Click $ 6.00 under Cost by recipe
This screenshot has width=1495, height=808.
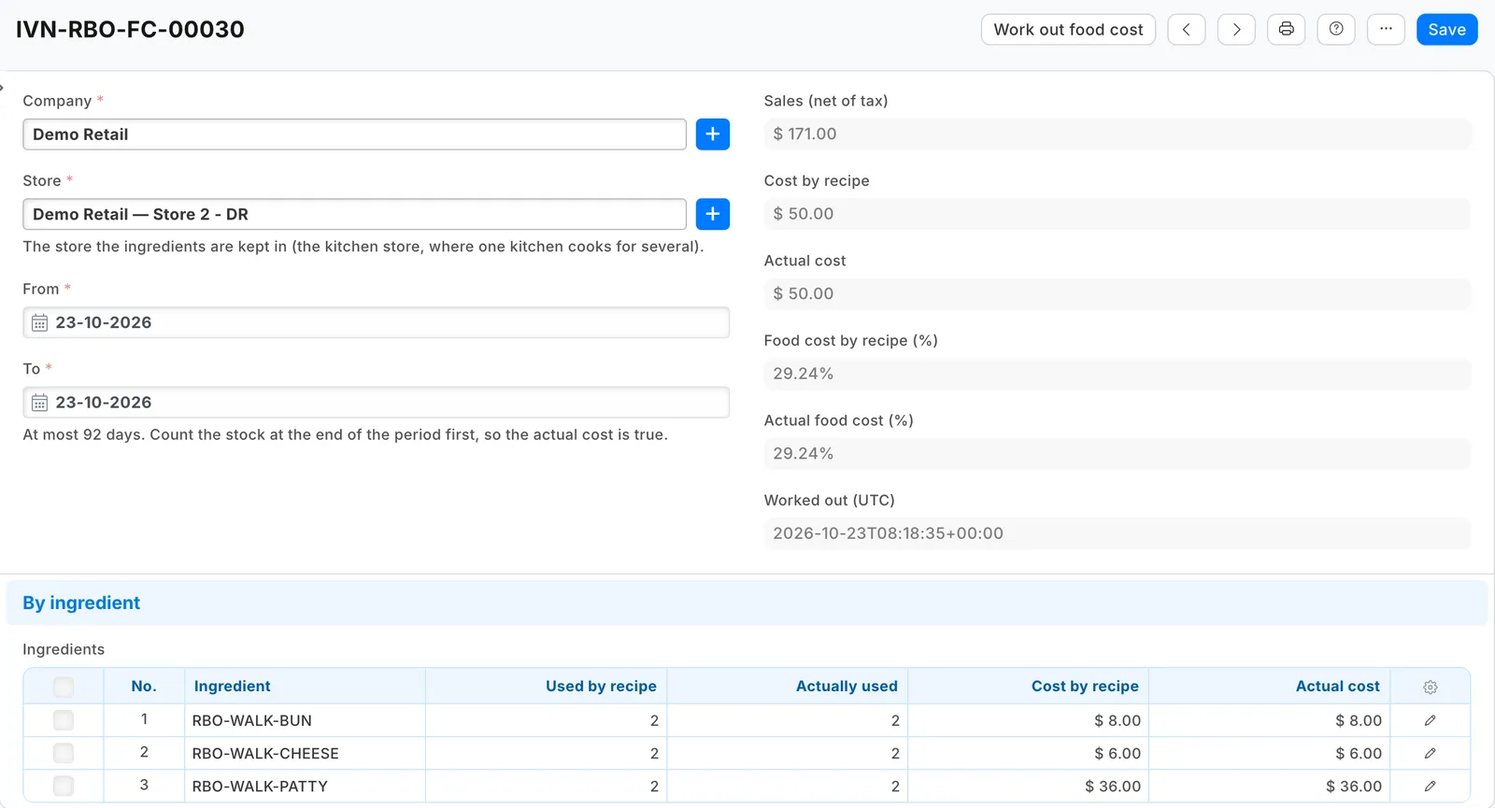[1028, 753]
